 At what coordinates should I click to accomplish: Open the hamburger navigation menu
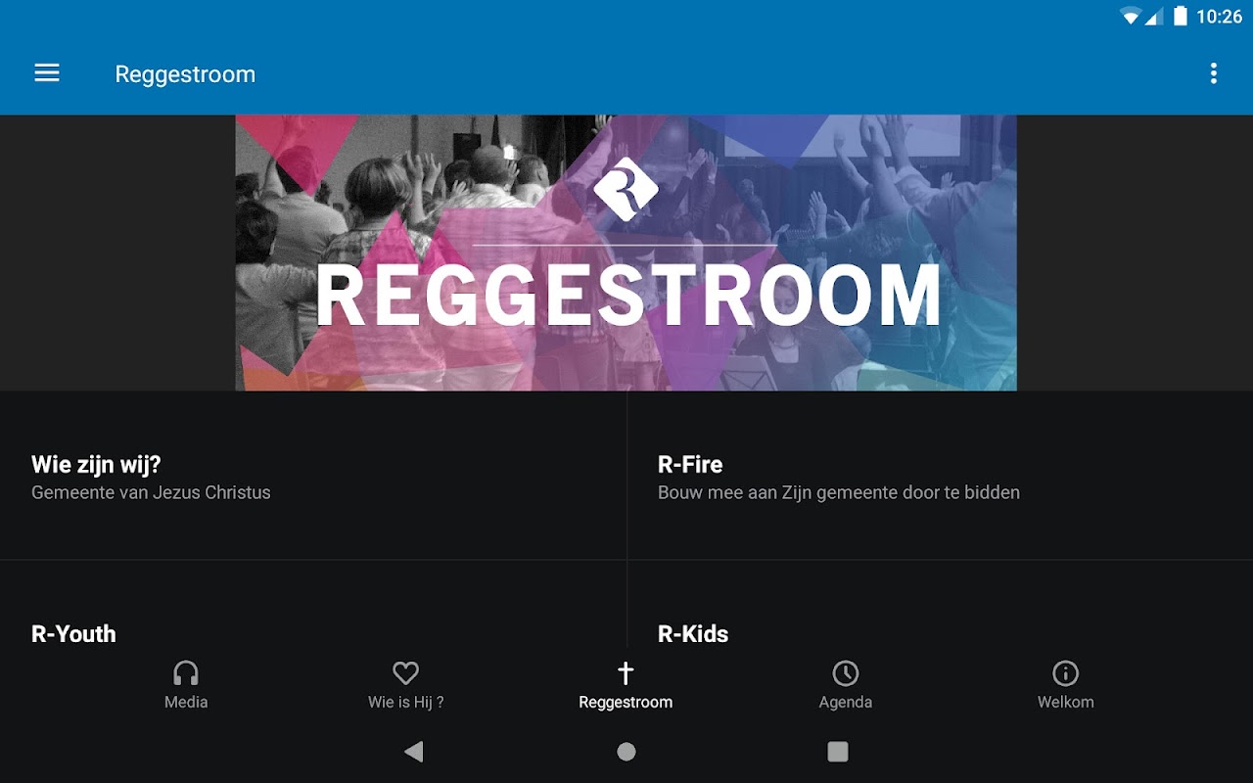47,73
